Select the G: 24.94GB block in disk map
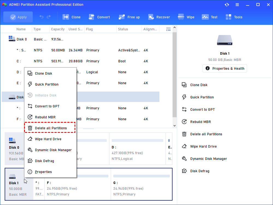Image resolution: width=273 pixels, height=205 pixels. 141,184
